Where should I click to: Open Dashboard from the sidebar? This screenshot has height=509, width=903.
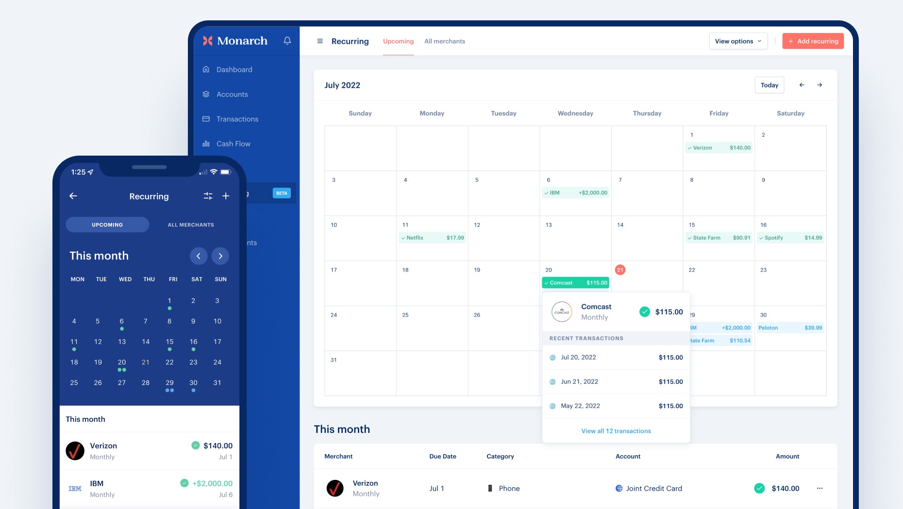pyautogui.click(x=228, y=69)
